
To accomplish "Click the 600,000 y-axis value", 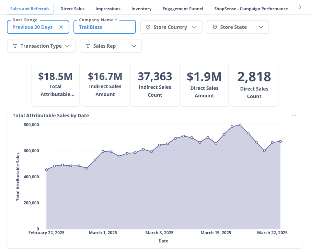I will [x=31, y=151].
